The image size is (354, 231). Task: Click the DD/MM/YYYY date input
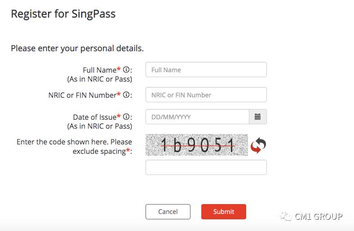(x=197, y=117)
